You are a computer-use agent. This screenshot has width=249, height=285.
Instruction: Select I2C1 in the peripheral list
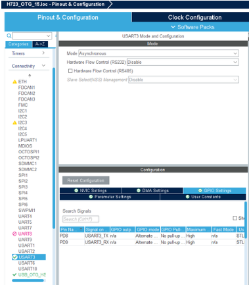coord(22,111)
